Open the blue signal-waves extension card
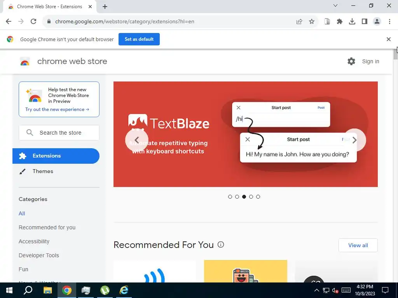This screenshot has width=398, height=298. pos(155,271)
